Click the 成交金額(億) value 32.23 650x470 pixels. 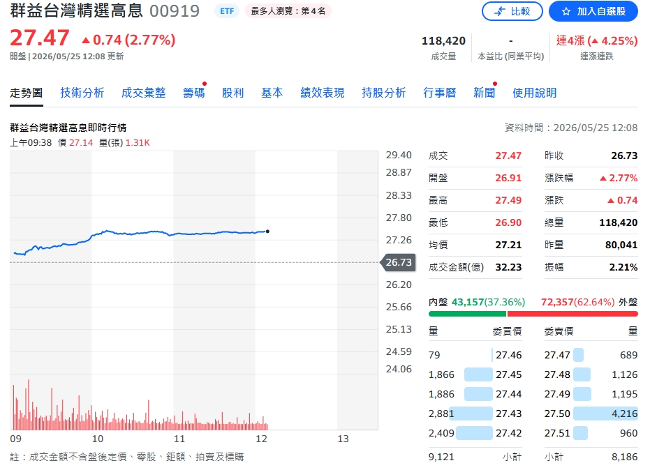tap(508, 268)
